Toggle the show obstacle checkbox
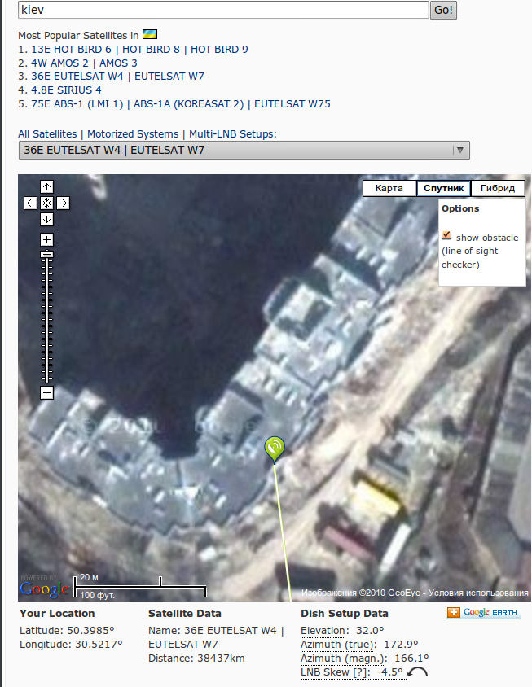The image size is (532, 687). tap(446, 235)
